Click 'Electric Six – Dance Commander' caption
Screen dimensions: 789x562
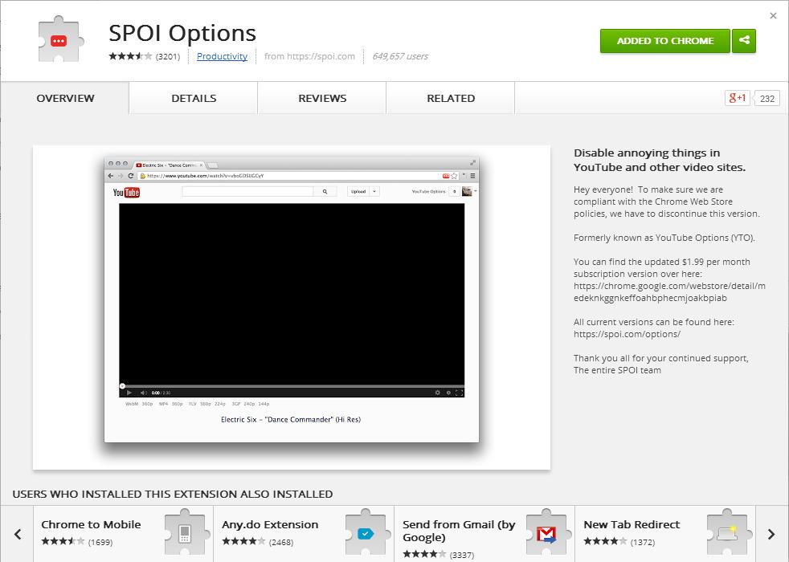tap(291, 419)
